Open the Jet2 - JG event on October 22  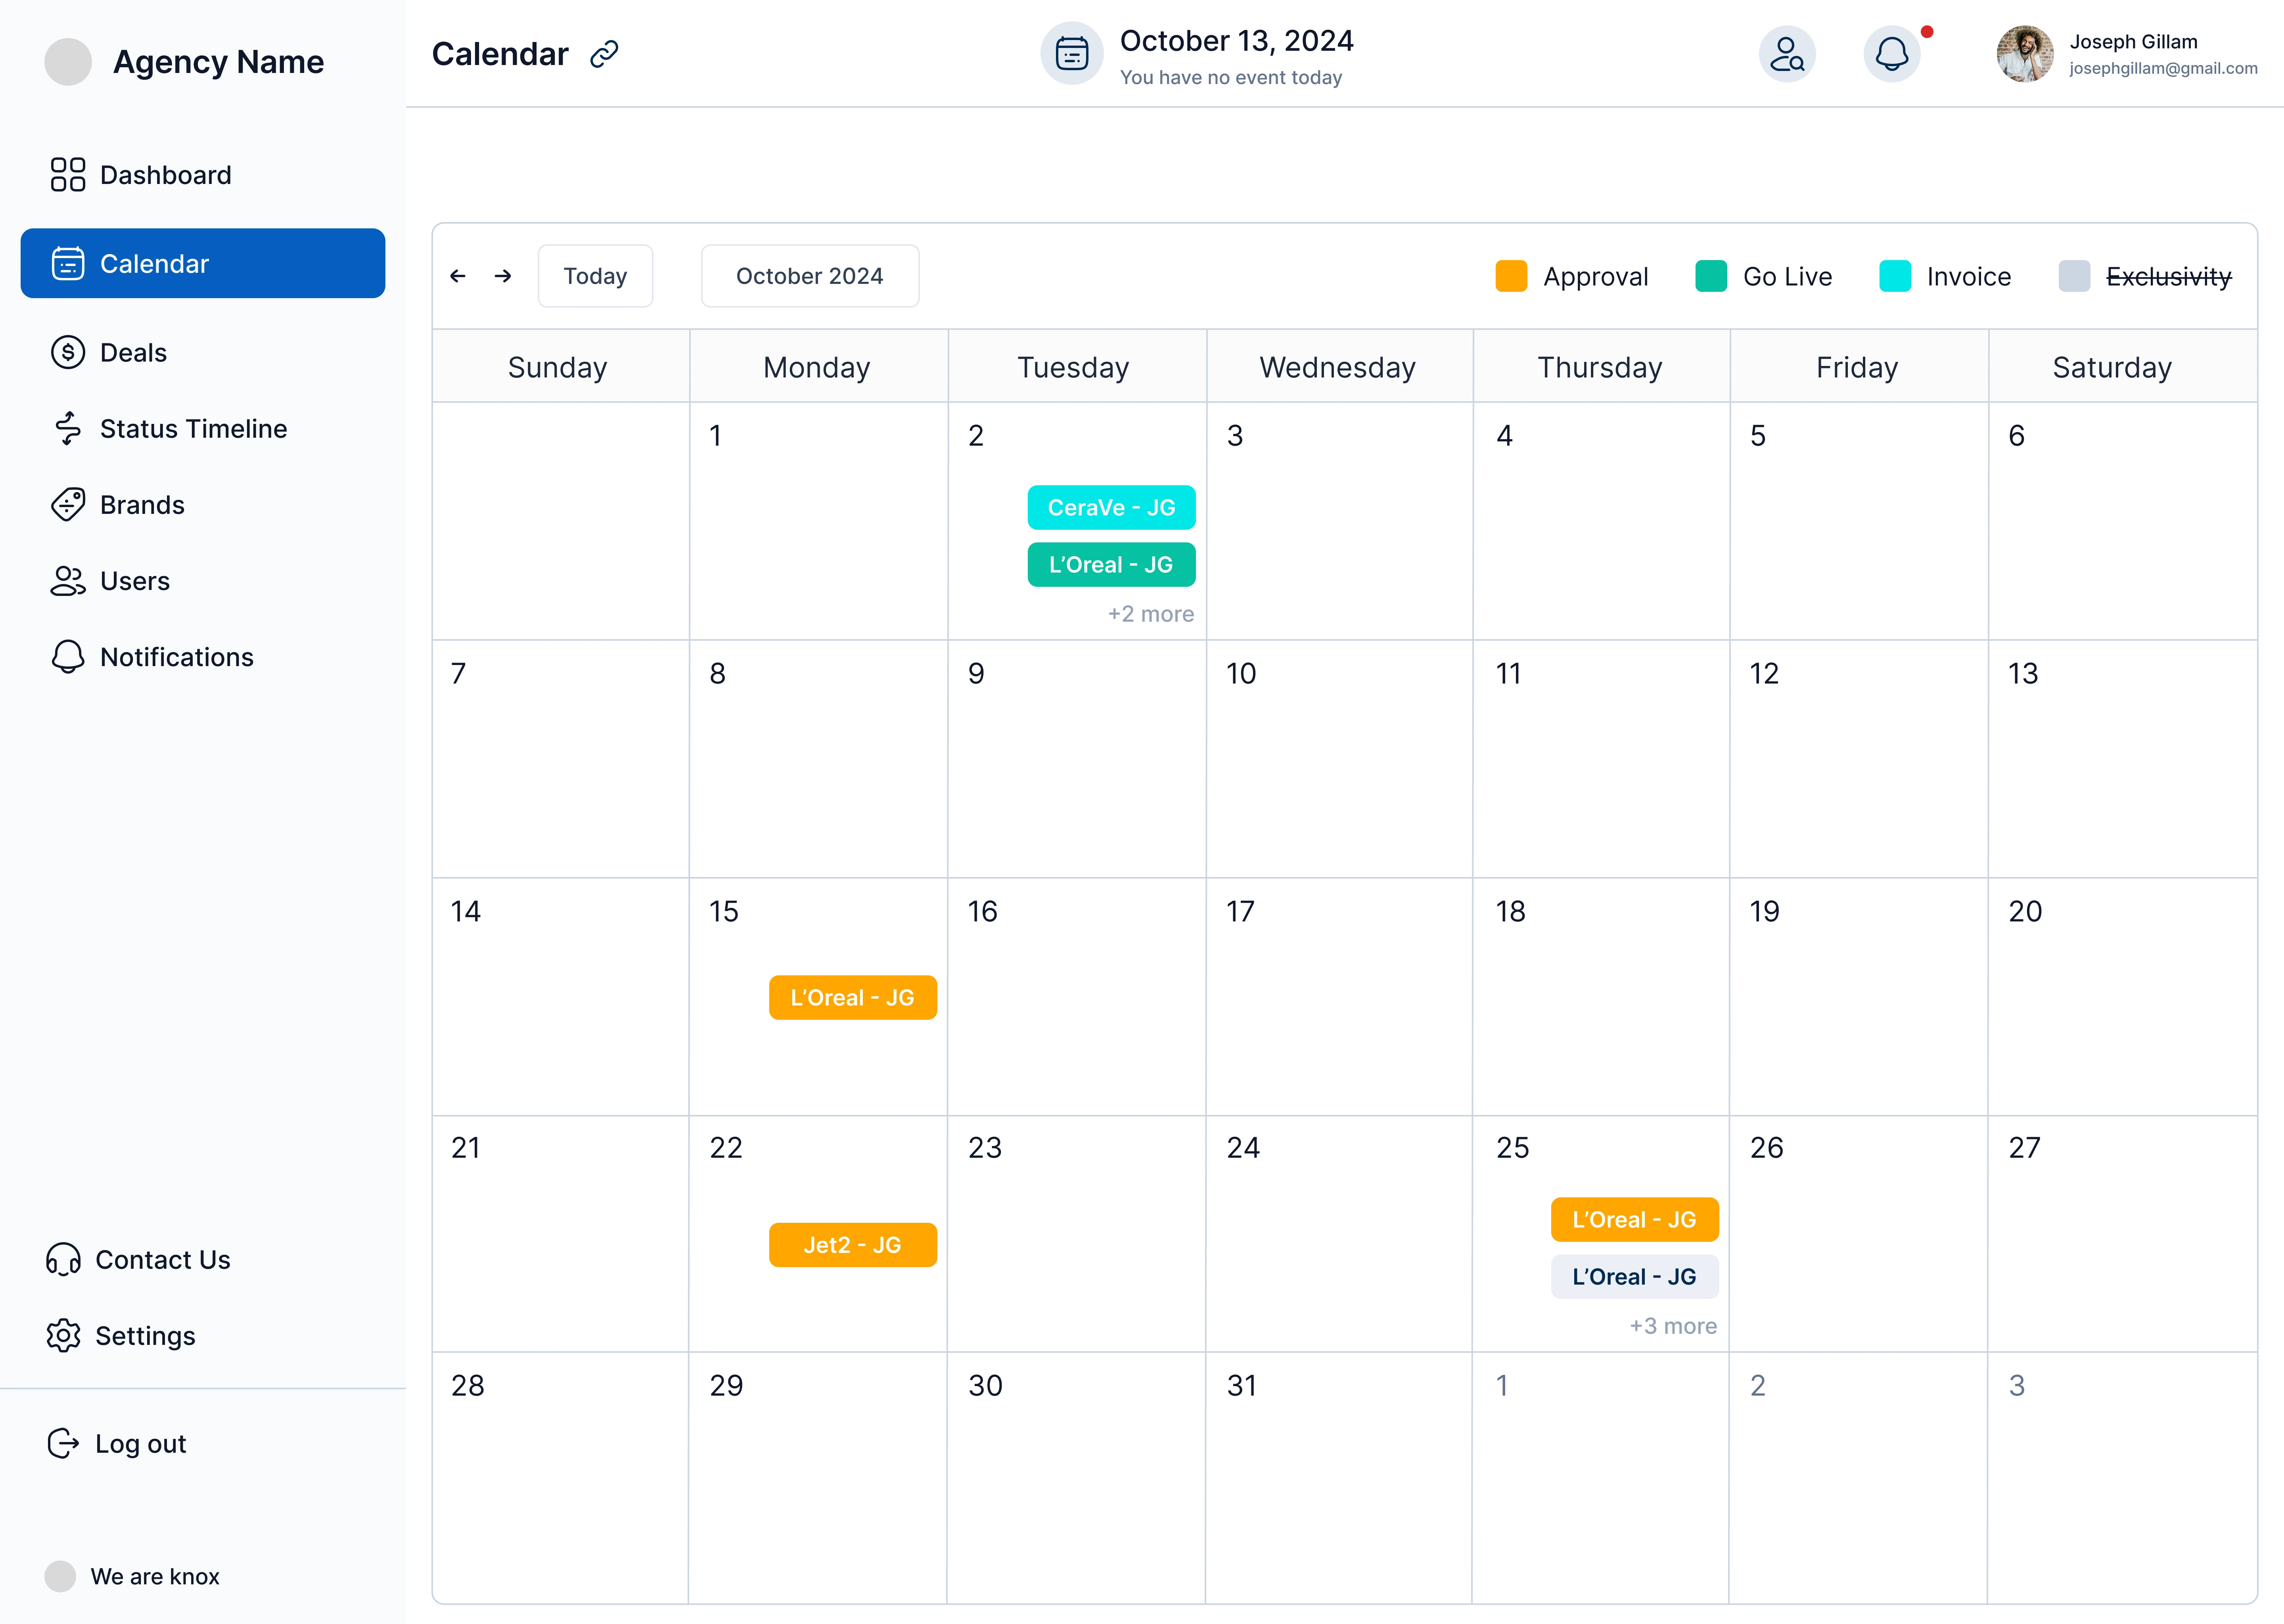point(852,1245)
